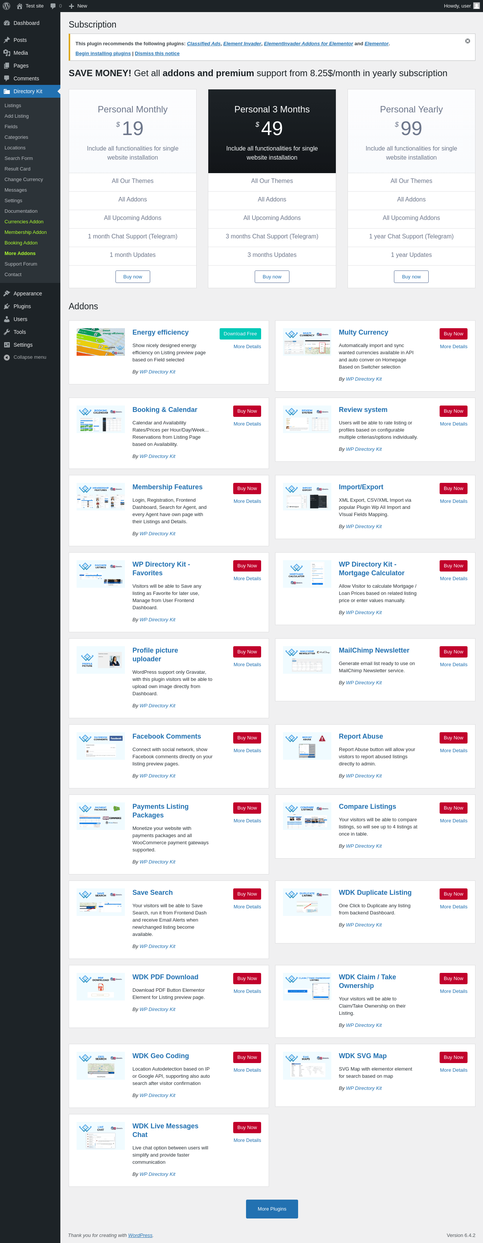The image size is (483, 1243).
Task: Open Payments Listing Packages title link
Action: pos(161,811)
